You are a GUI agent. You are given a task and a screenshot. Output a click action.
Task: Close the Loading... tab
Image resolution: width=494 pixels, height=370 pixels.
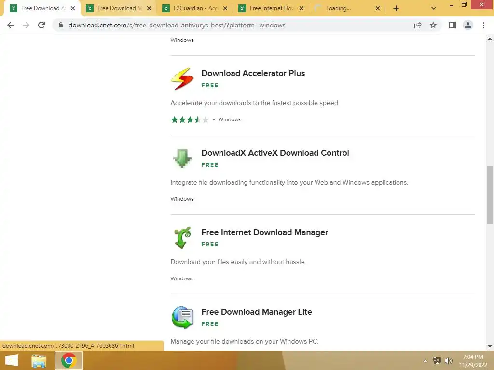pos(378,8)
